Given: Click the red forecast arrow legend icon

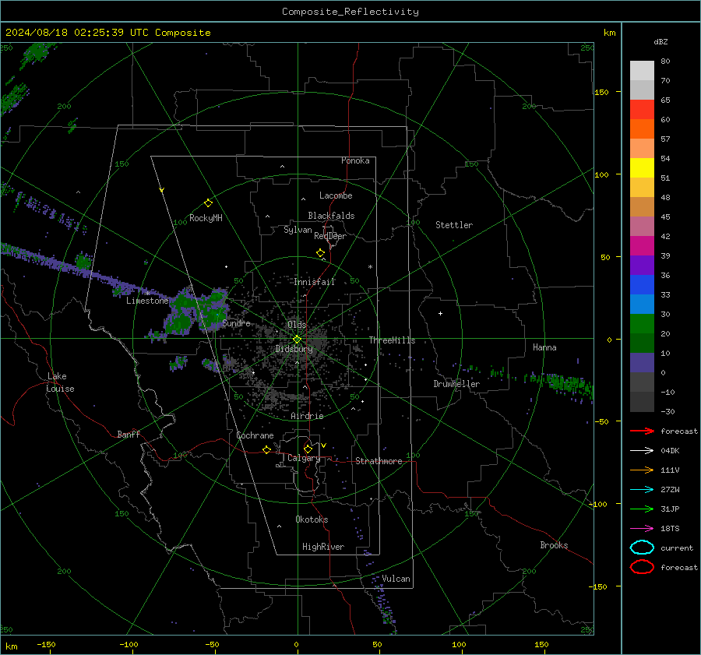Looking at the screenshot, I should pyautogui.click(x=642, y=431).
